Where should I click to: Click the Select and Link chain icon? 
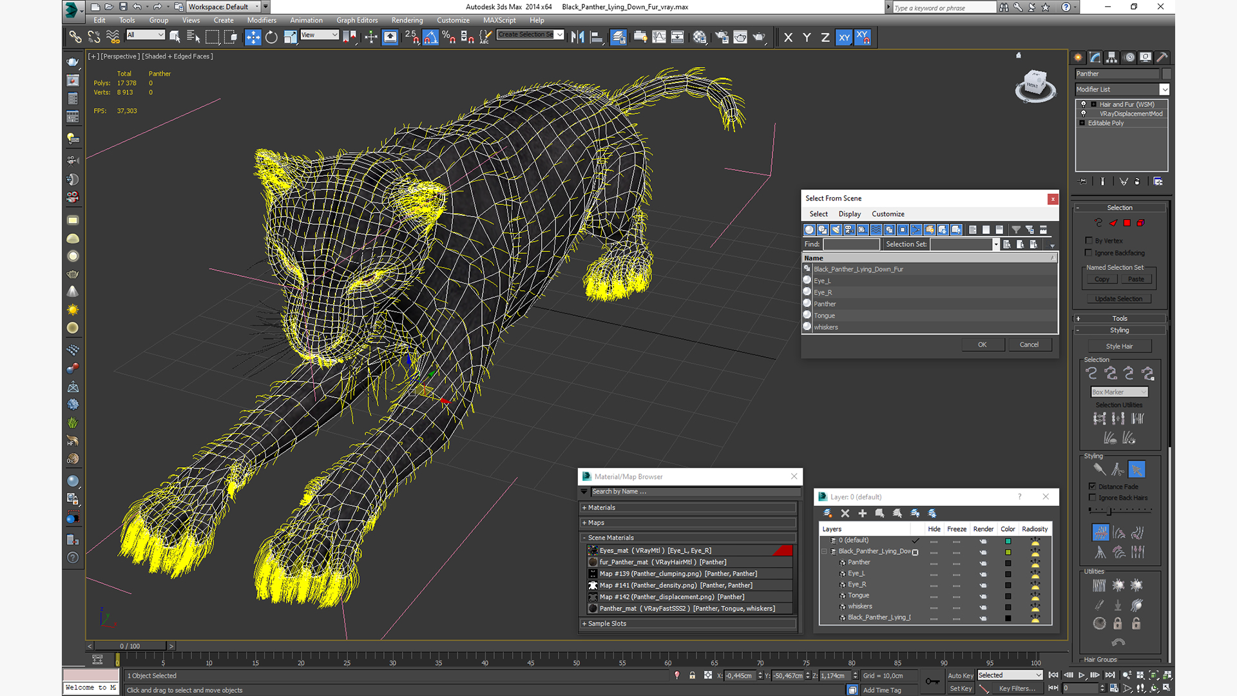click(75, 37)
